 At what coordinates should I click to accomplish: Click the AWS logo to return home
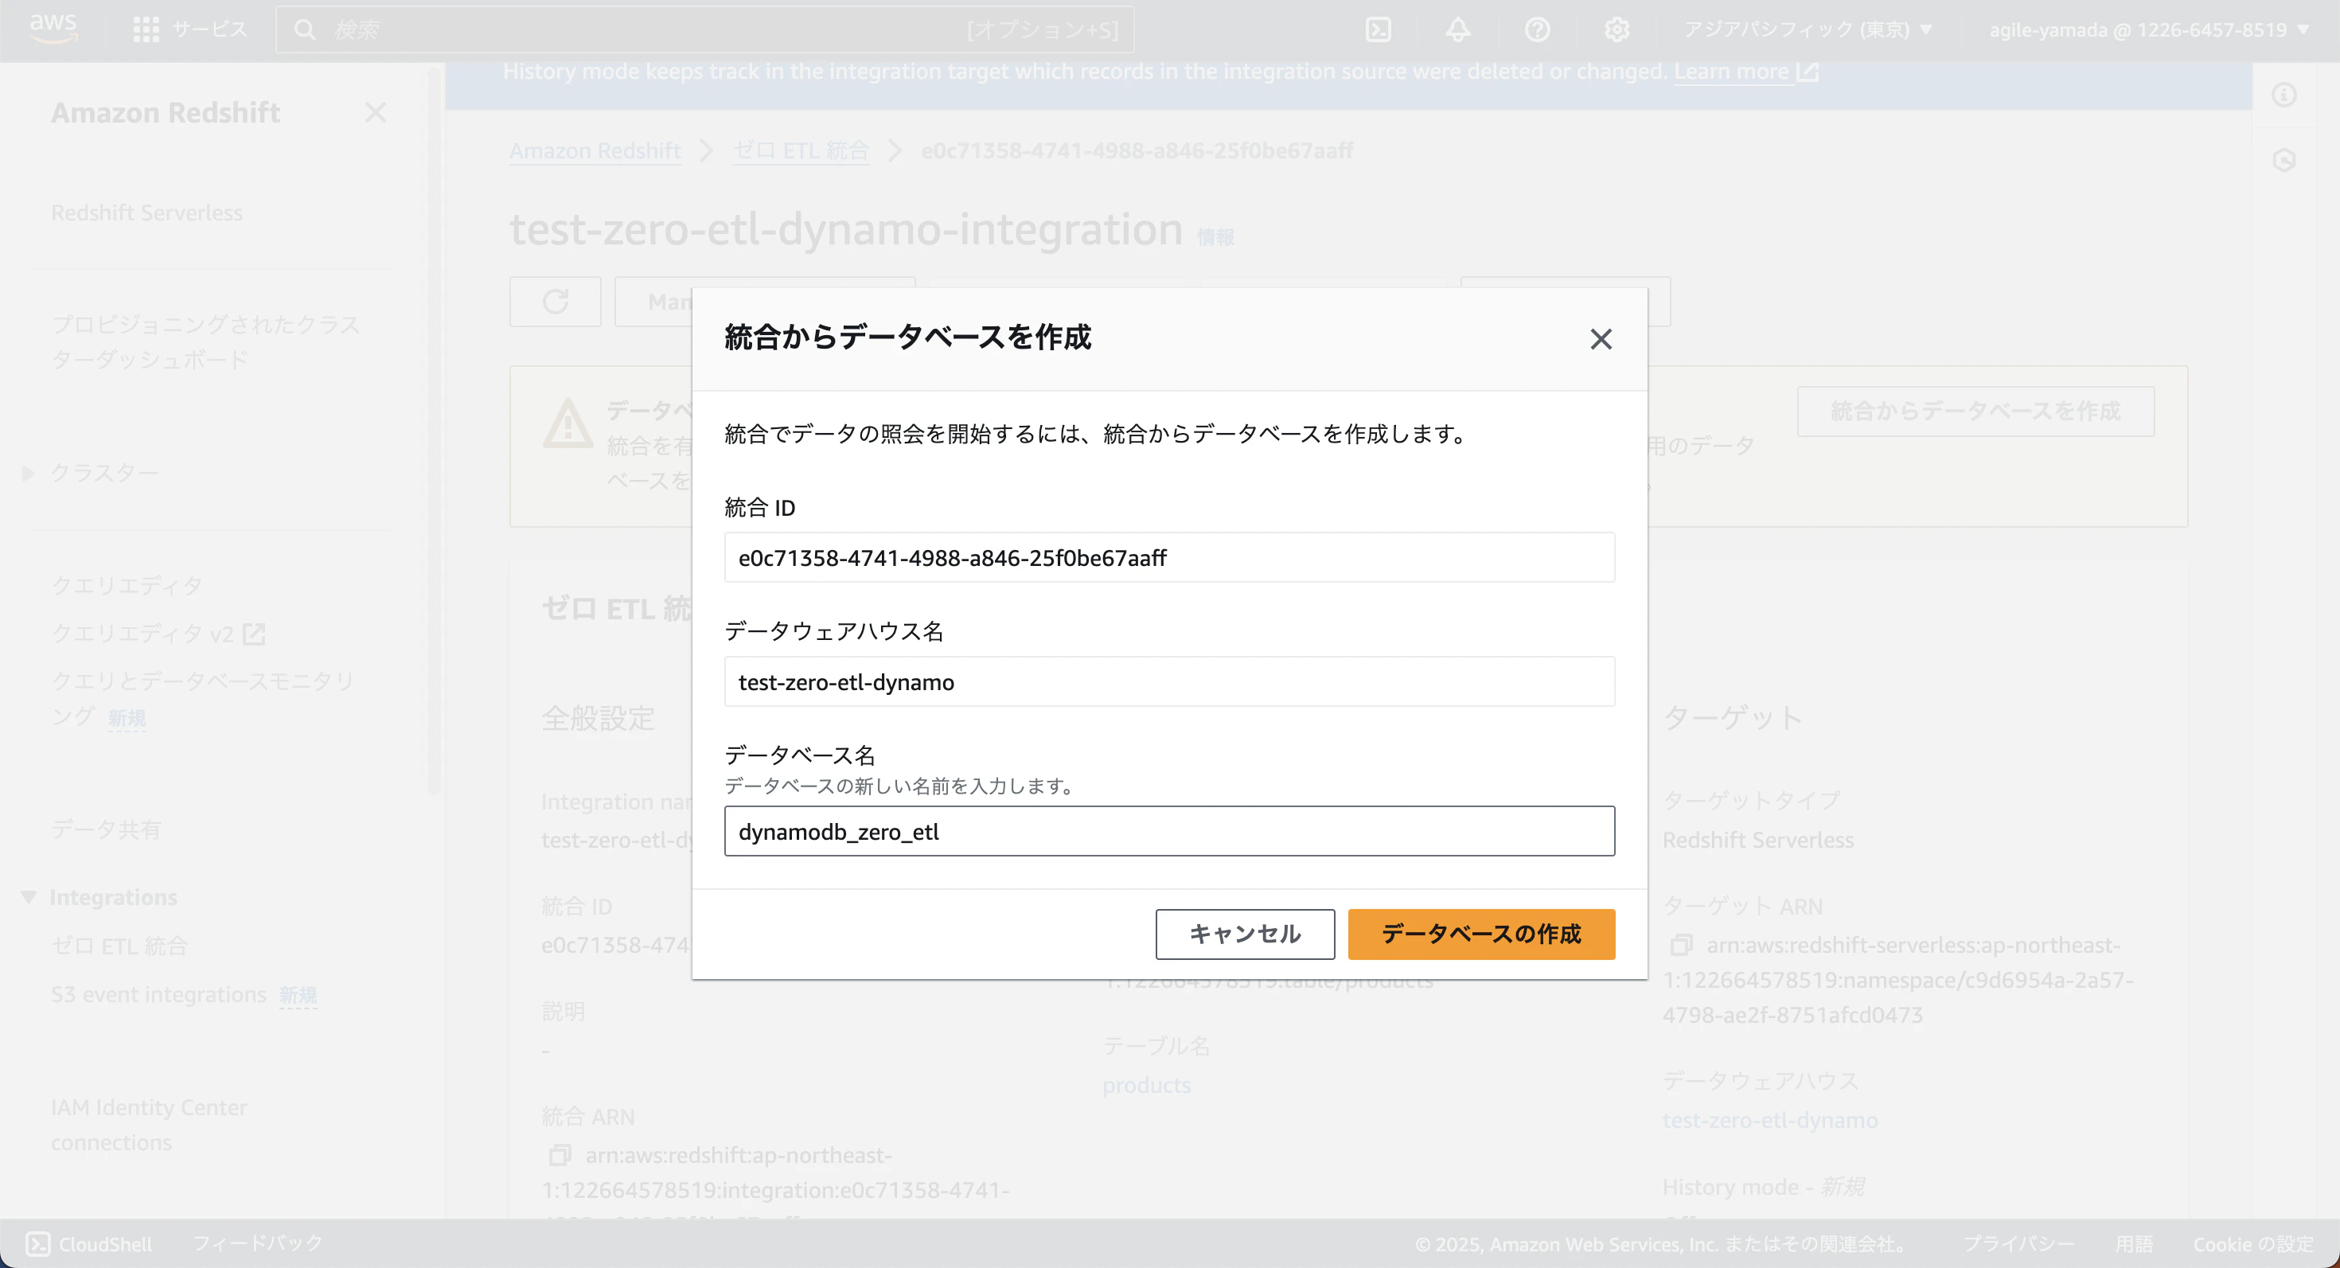pyautogui.click(x=52, y=27)
